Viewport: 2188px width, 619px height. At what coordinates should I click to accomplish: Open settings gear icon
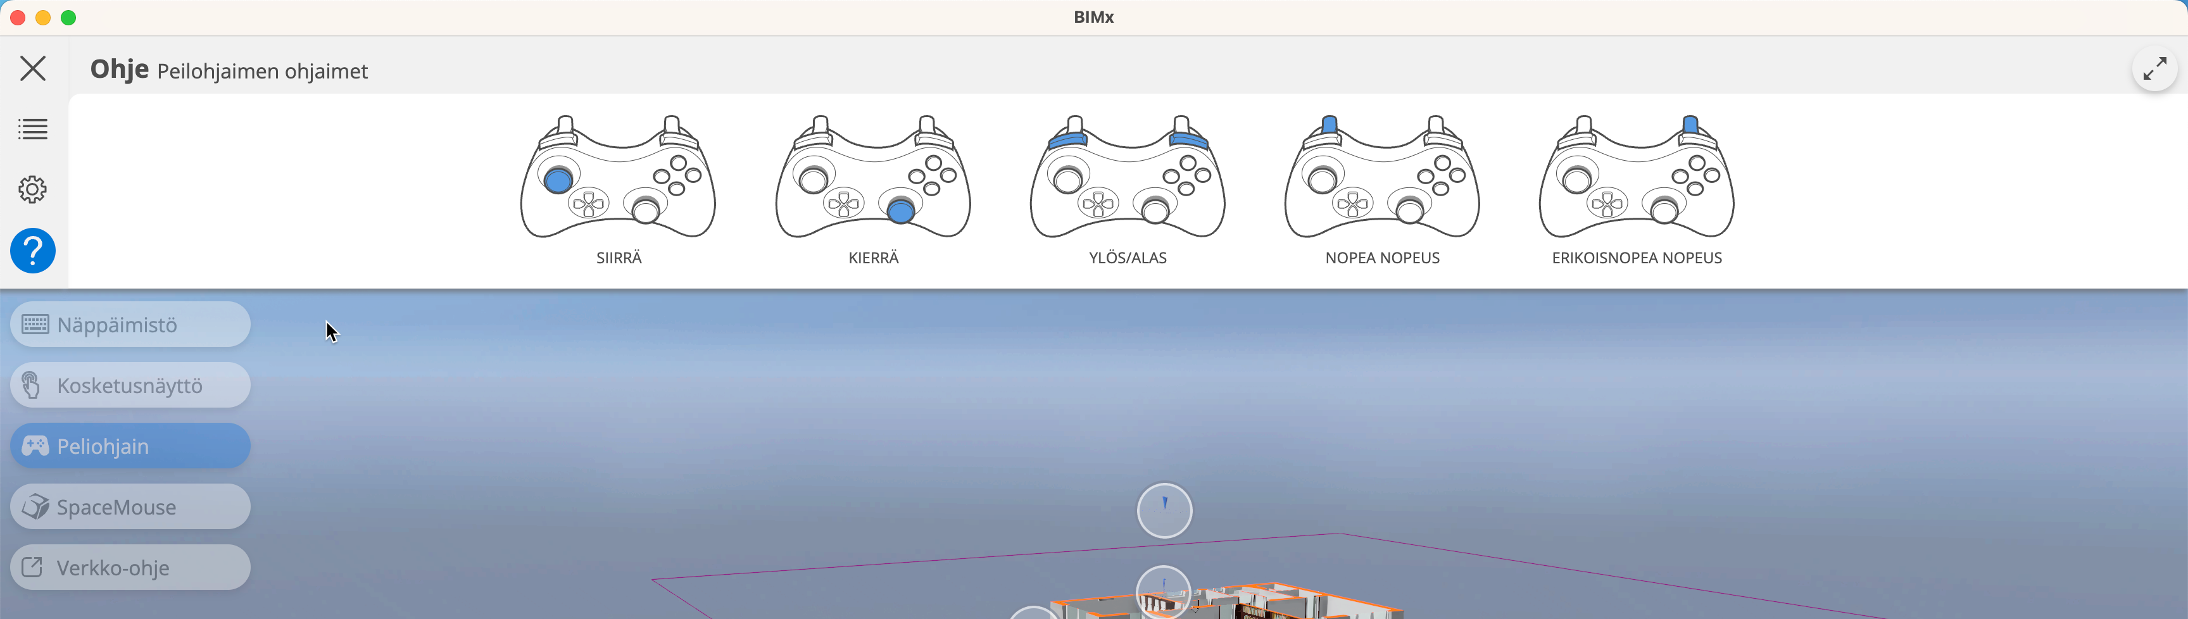[33, 189]
